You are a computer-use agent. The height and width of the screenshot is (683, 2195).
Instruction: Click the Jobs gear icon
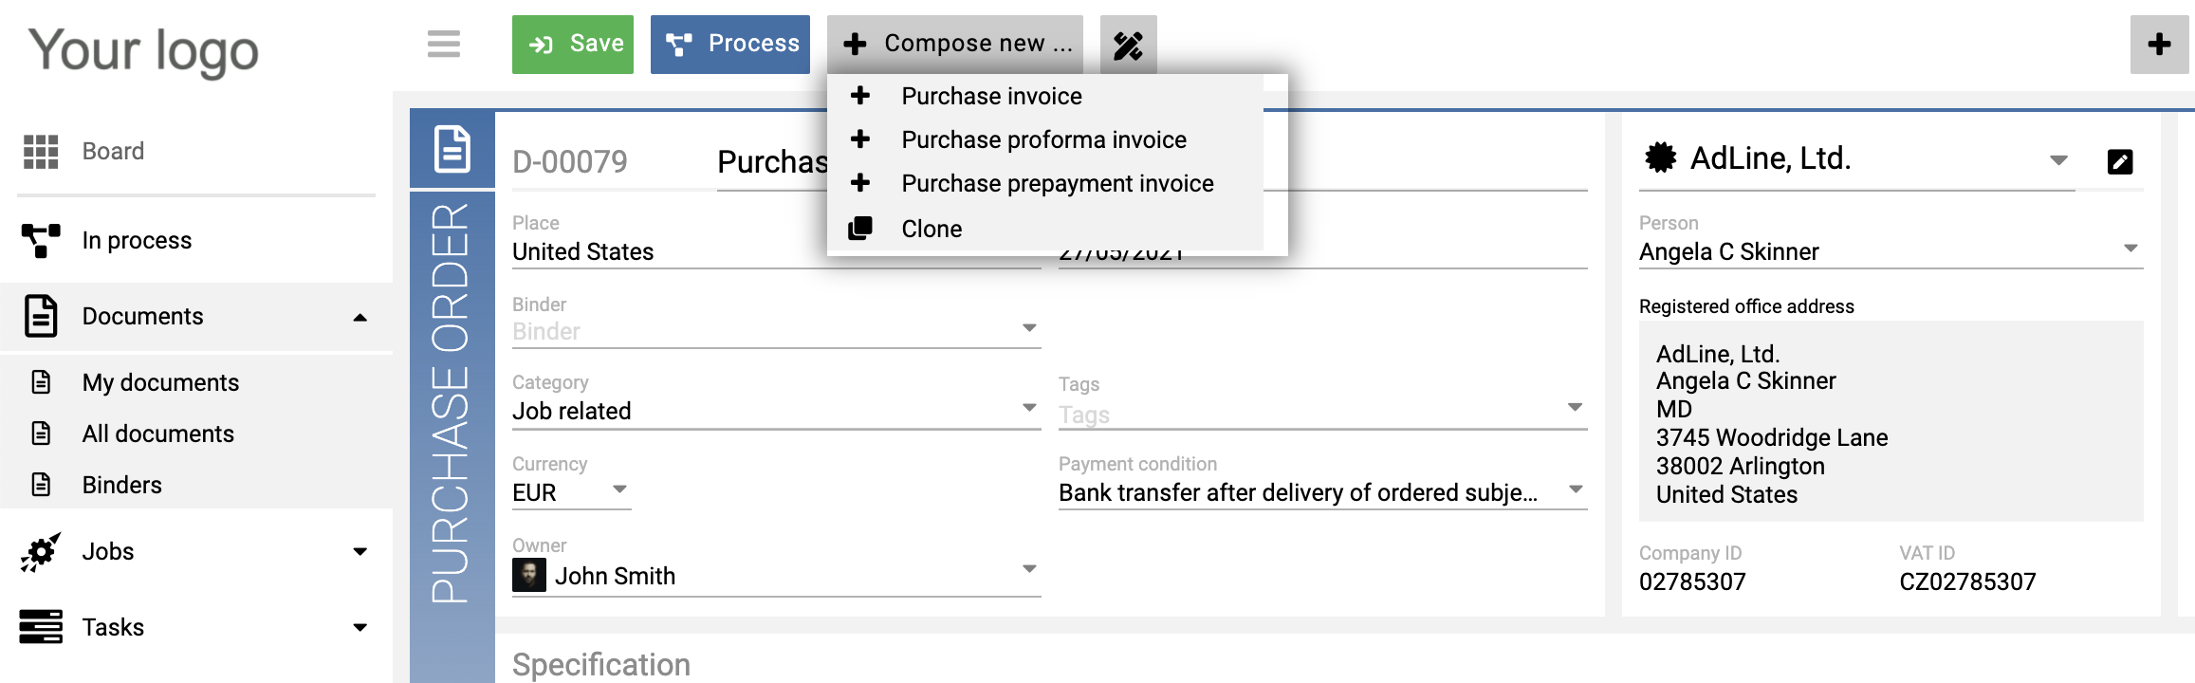click(41, 552)
